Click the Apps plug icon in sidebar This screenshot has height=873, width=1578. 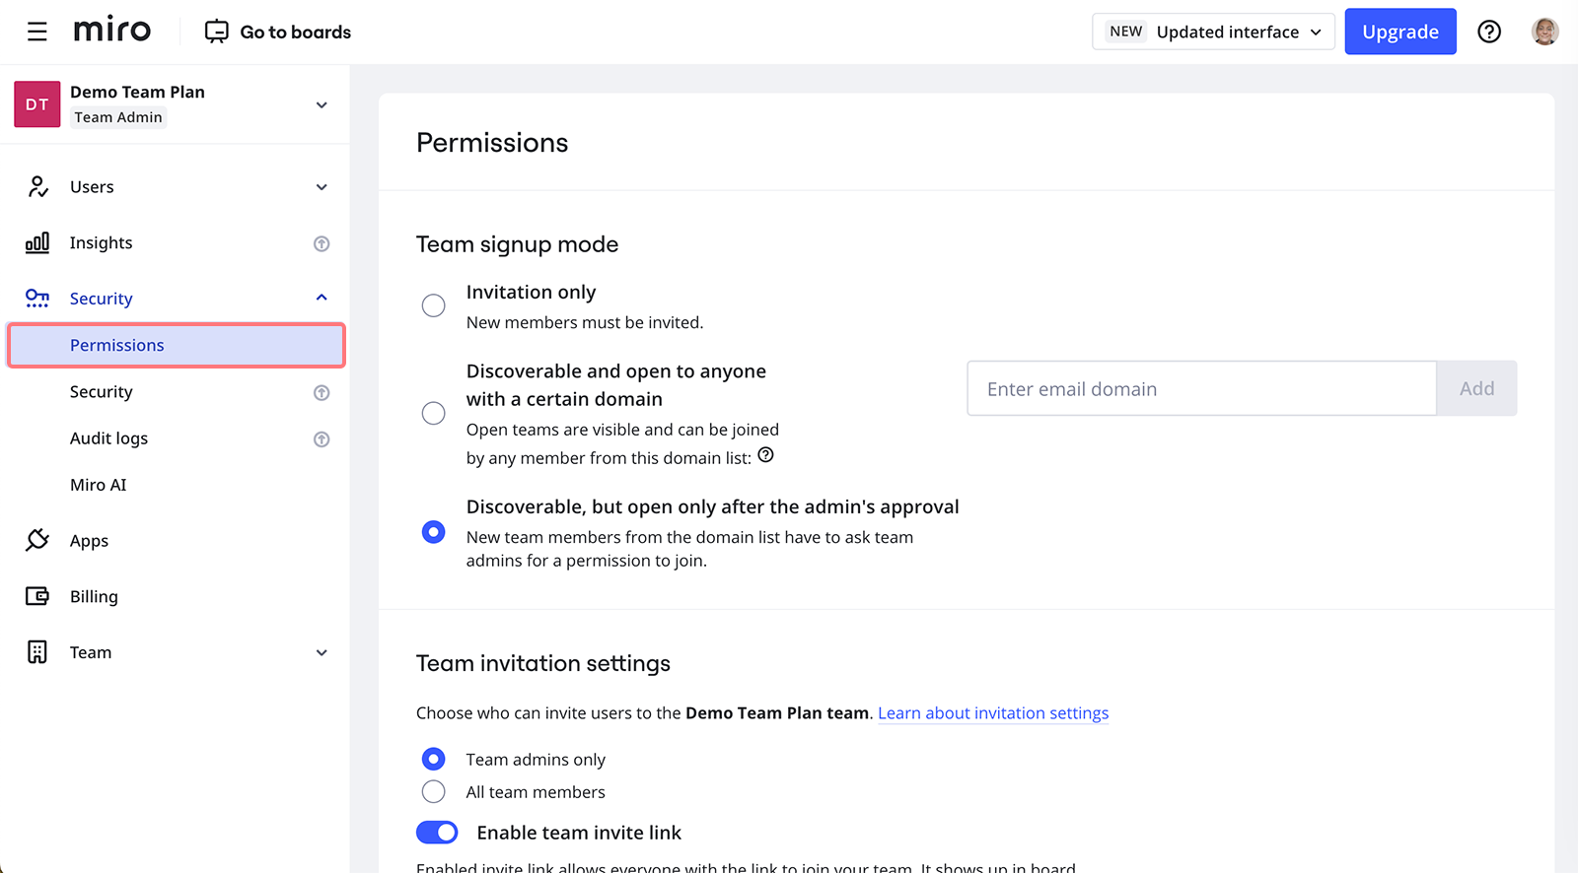(x=37, y=540)
